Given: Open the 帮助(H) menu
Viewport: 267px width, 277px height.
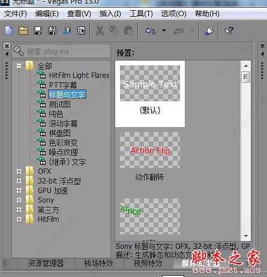Looking at the screenshot, I should 207,14.
